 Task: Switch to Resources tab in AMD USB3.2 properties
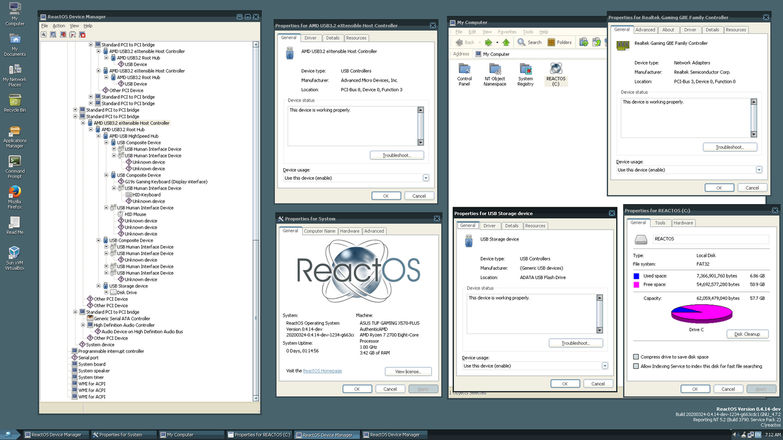(x=356, y=38)
